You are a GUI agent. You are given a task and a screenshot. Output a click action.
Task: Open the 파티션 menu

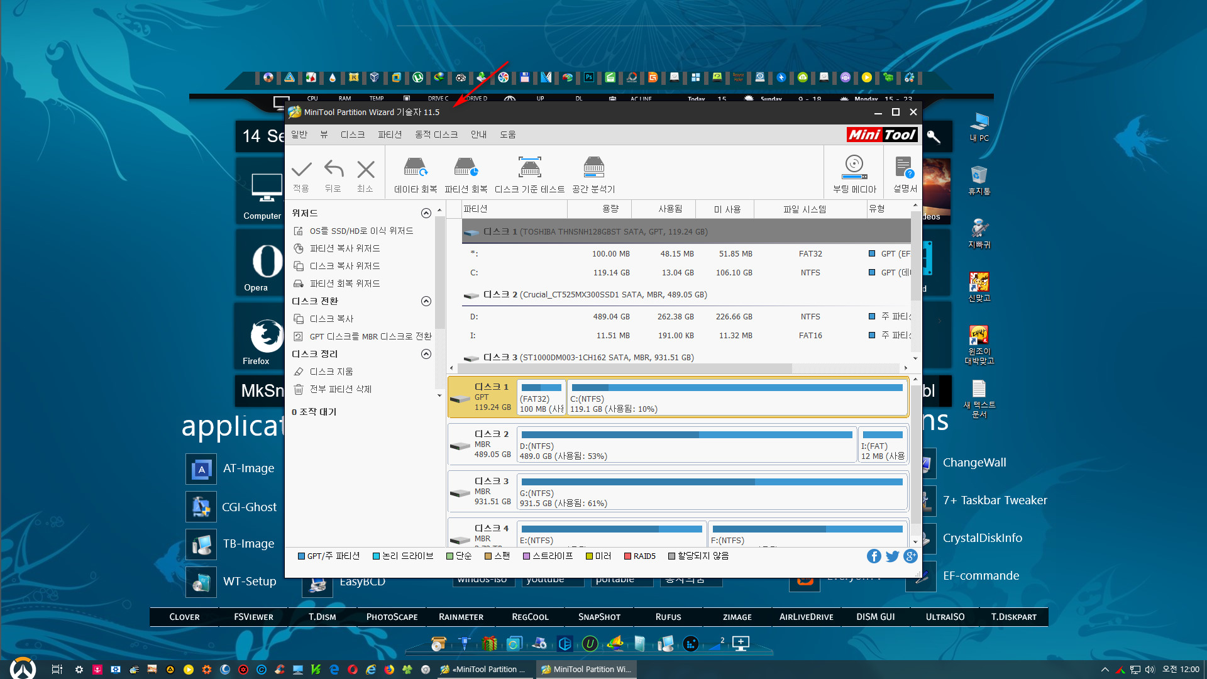(390, 135)
